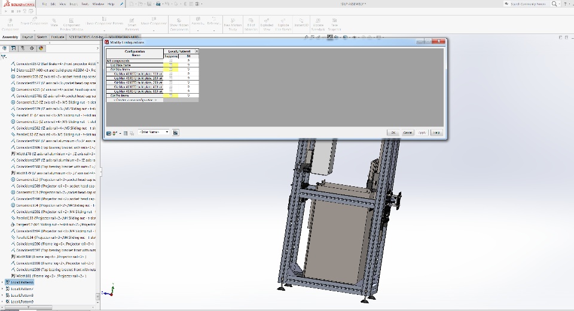Click Cancel in Modify Configurations dialog

tap(407, 133)
